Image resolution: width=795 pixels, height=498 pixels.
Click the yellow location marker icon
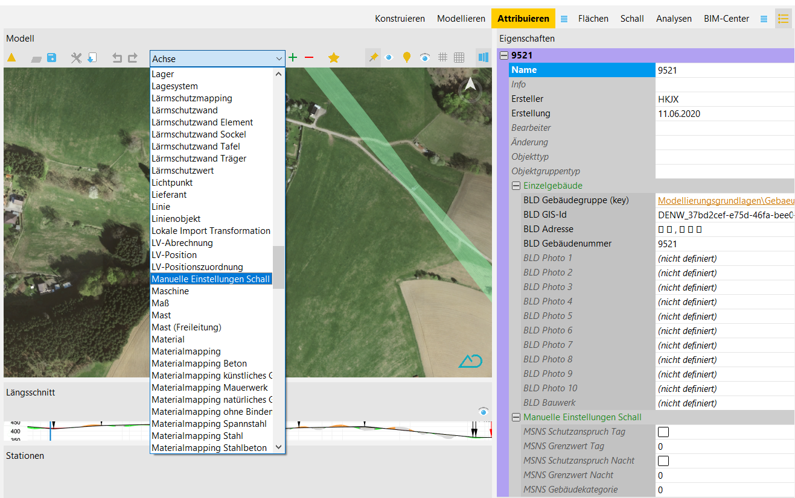pos(407,57)
